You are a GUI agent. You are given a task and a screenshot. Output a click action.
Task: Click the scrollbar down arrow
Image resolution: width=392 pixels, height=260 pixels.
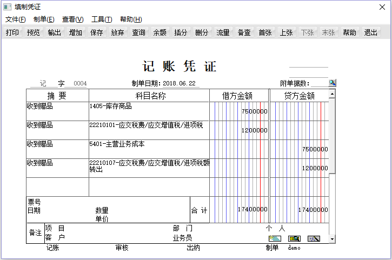[x=332, y=239]
